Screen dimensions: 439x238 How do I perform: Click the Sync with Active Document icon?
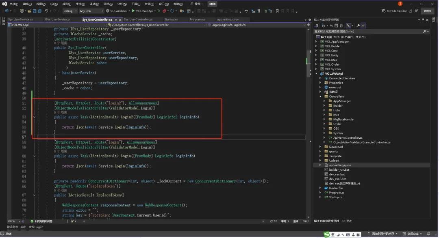point(332,25)
